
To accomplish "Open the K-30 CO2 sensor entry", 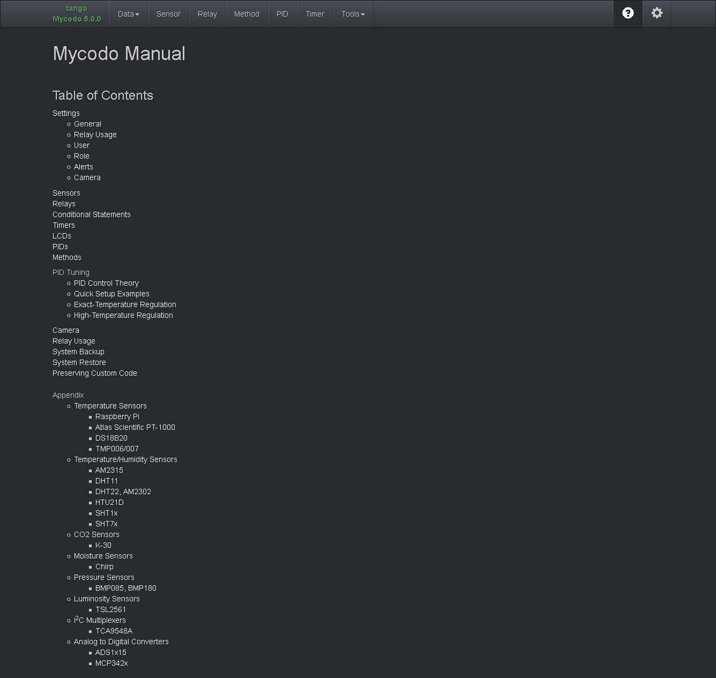I will [103, 545].
